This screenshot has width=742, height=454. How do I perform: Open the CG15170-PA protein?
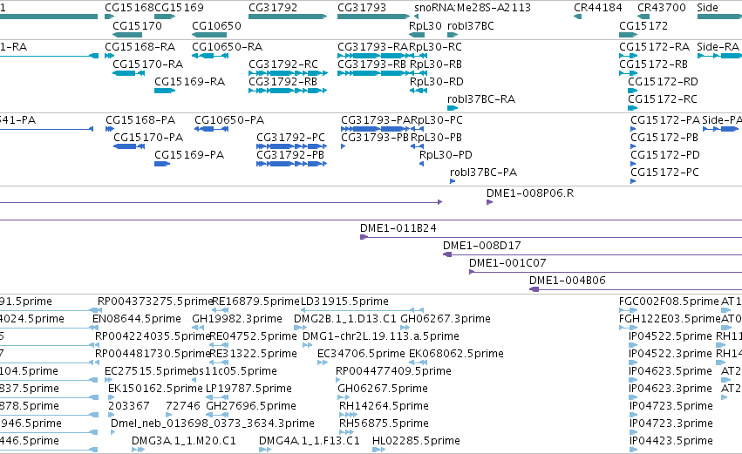tap(129, 146)
